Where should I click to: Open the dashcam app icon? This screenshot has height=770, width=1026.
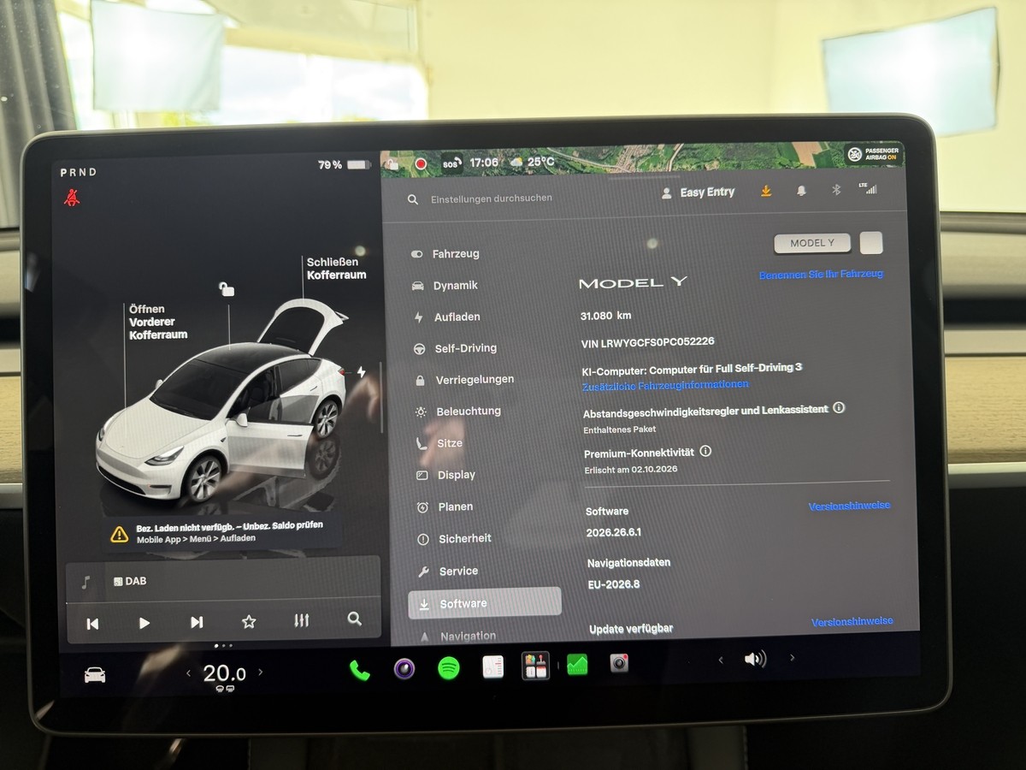point(619,663)
